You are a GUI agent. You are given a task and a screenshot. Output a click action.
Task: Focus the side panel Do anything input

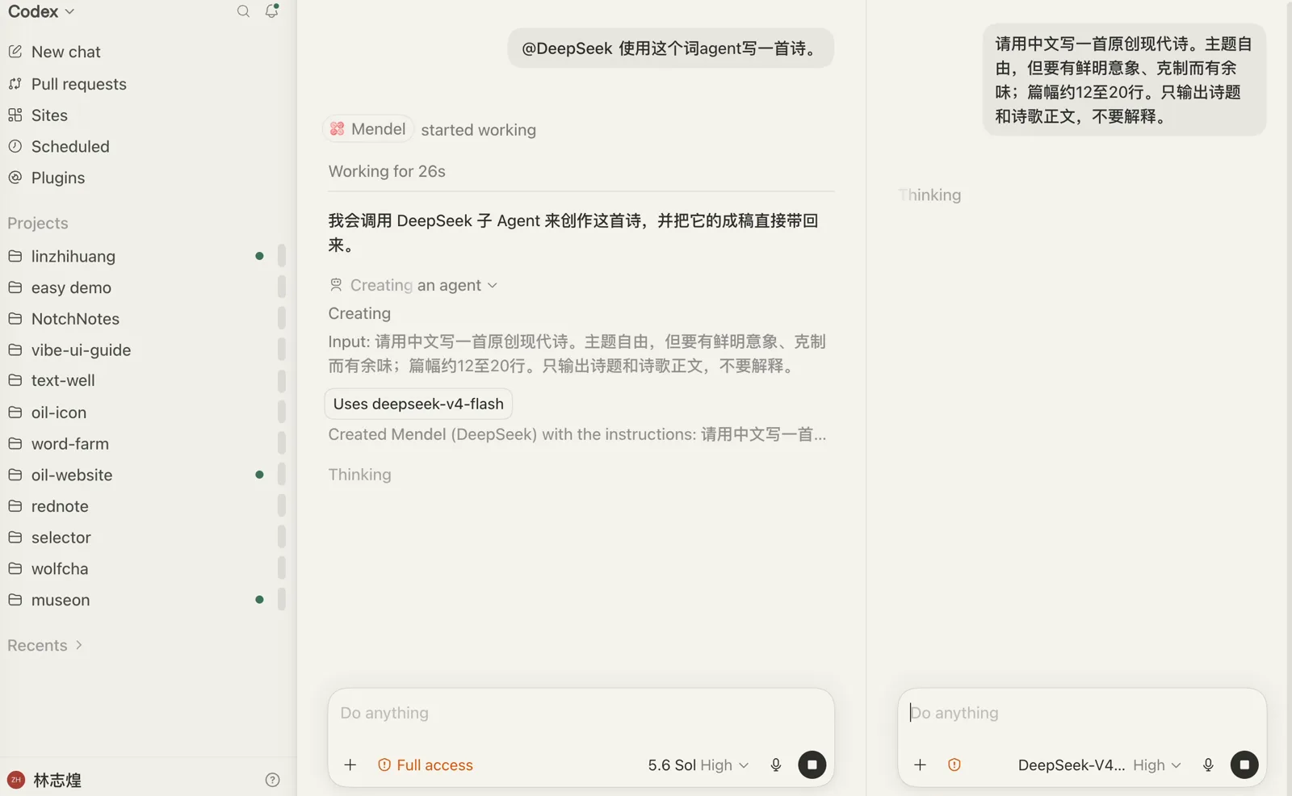click(x=1081, y=713)
